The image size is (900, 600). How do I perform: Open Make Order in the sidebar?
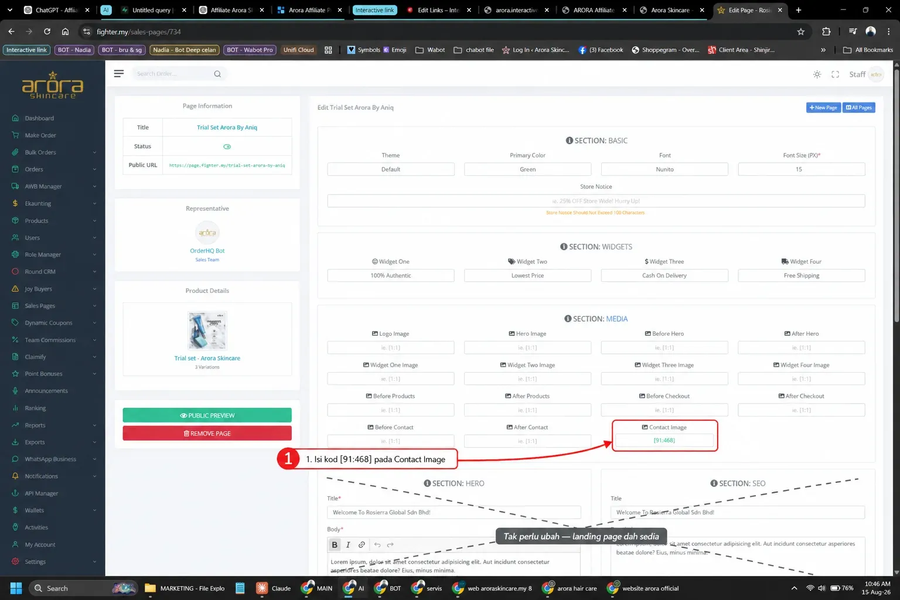(40, 135)
